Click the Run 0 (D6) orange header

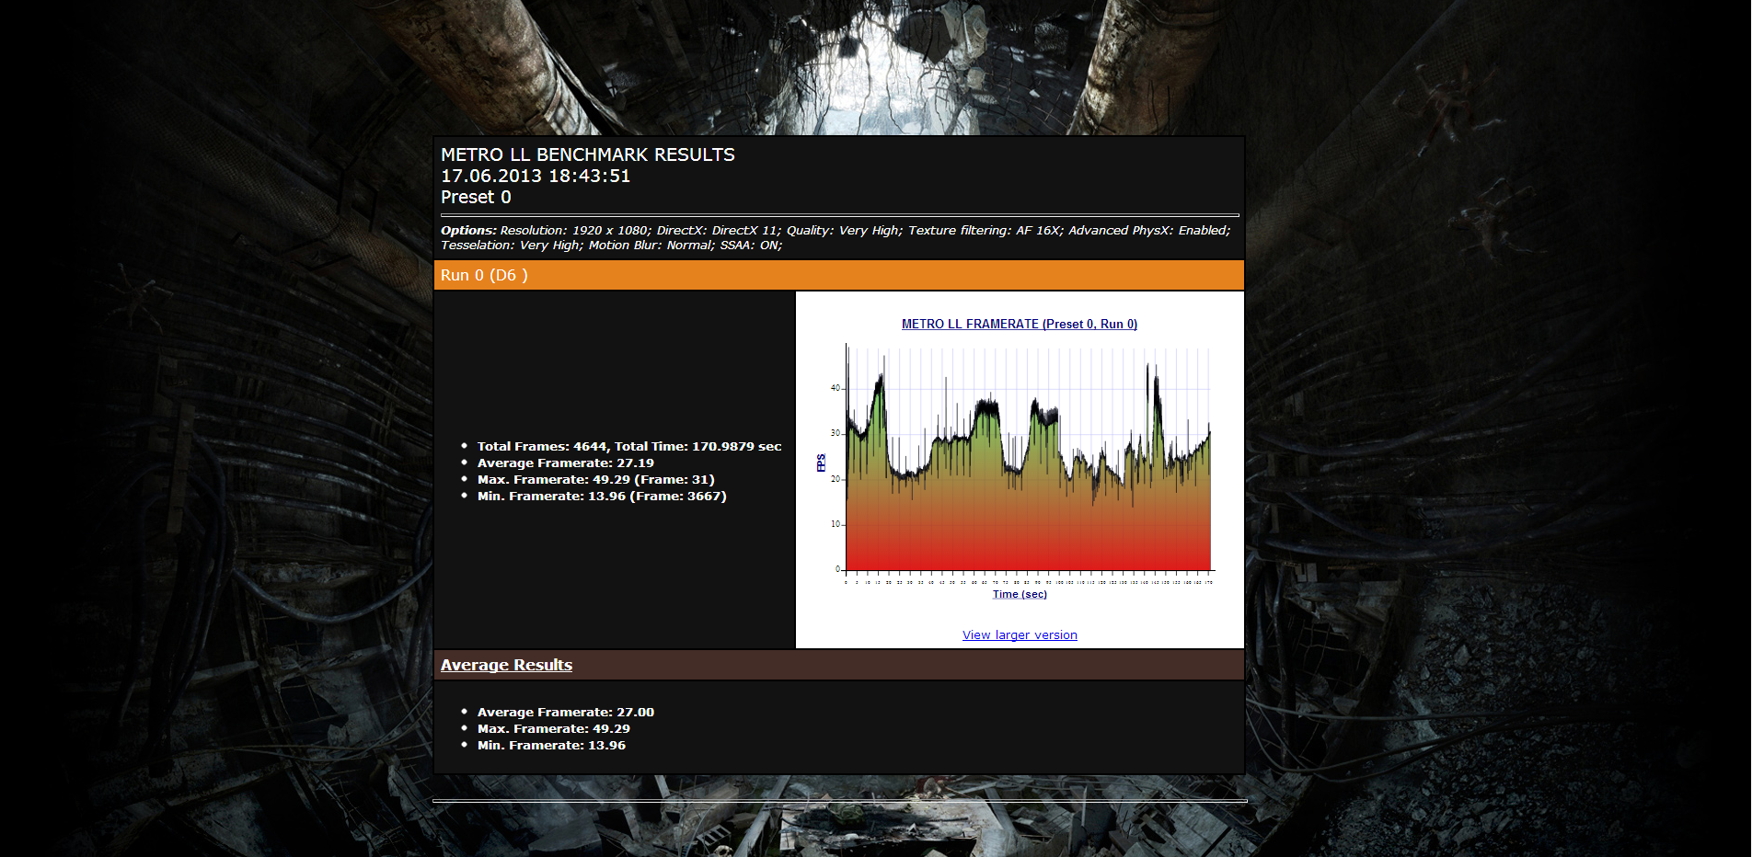[839, 275]
